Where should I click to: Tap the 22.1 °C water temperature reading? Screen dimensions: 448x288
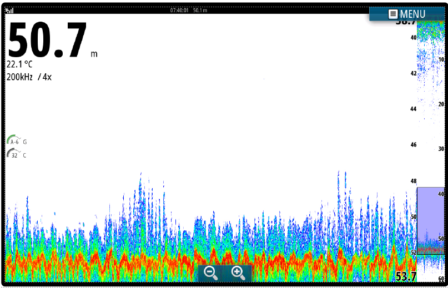pyautogui.click(x=19, y=64)
